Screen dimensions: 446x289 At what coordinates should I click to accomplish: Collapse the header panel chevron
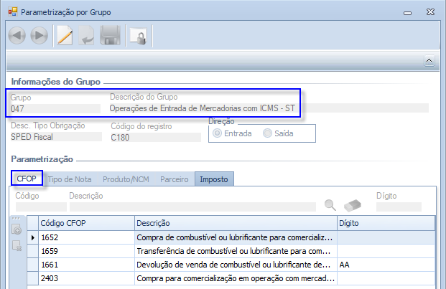pyautogui.click(x=429, y=61)
